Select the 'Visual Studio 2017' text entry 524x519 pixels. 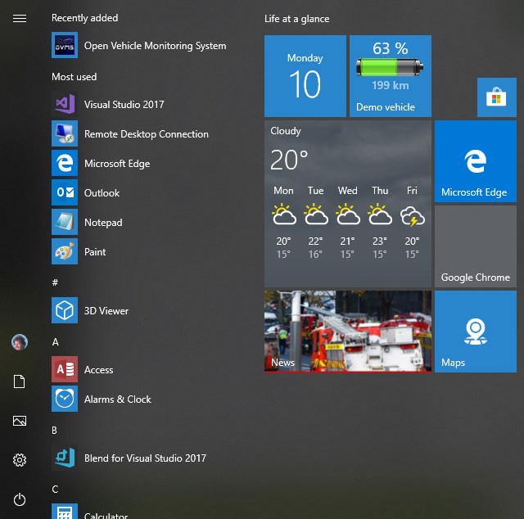(x=124, y=105)
